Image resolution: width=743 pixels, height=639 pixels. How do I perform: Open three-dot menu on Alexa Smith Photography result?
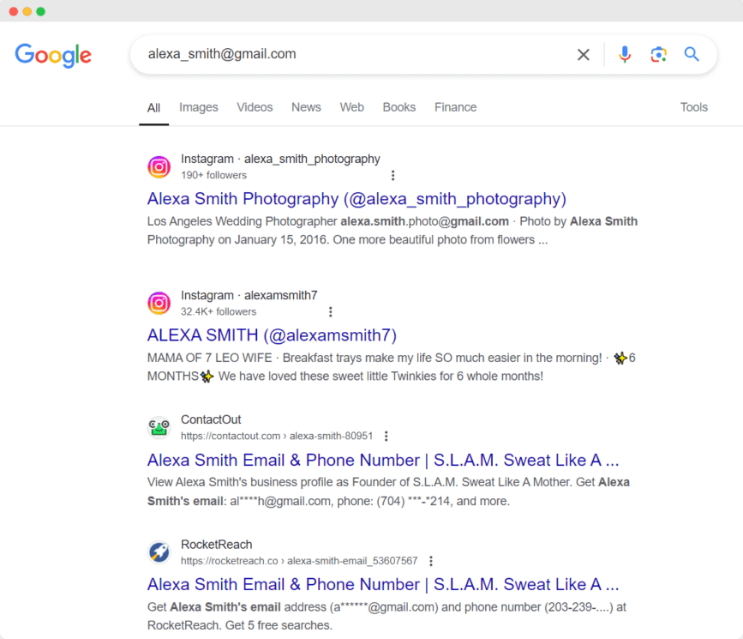(x=392, y=175)
